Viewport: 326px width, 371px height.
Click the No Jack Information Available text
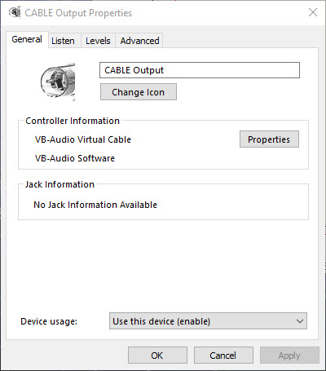95,205
